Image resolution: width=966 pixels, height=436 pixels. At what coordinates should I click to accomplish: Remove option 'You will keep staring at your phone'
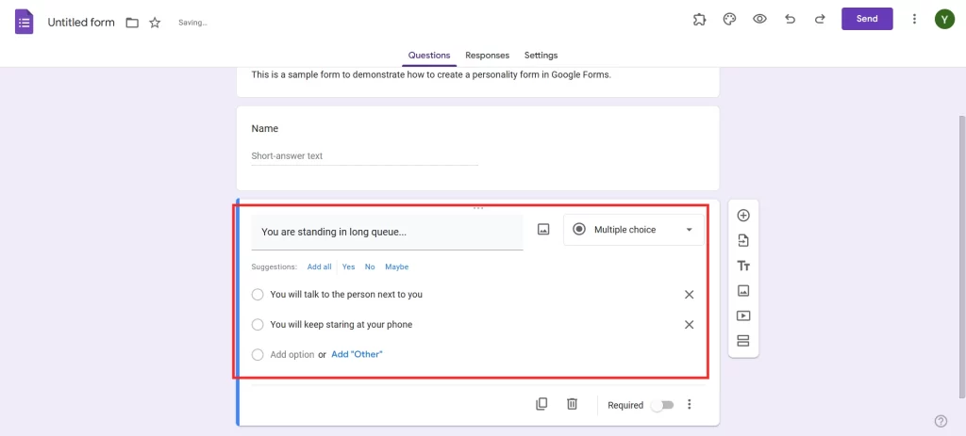pyautogui.click(x=690, y=325)
